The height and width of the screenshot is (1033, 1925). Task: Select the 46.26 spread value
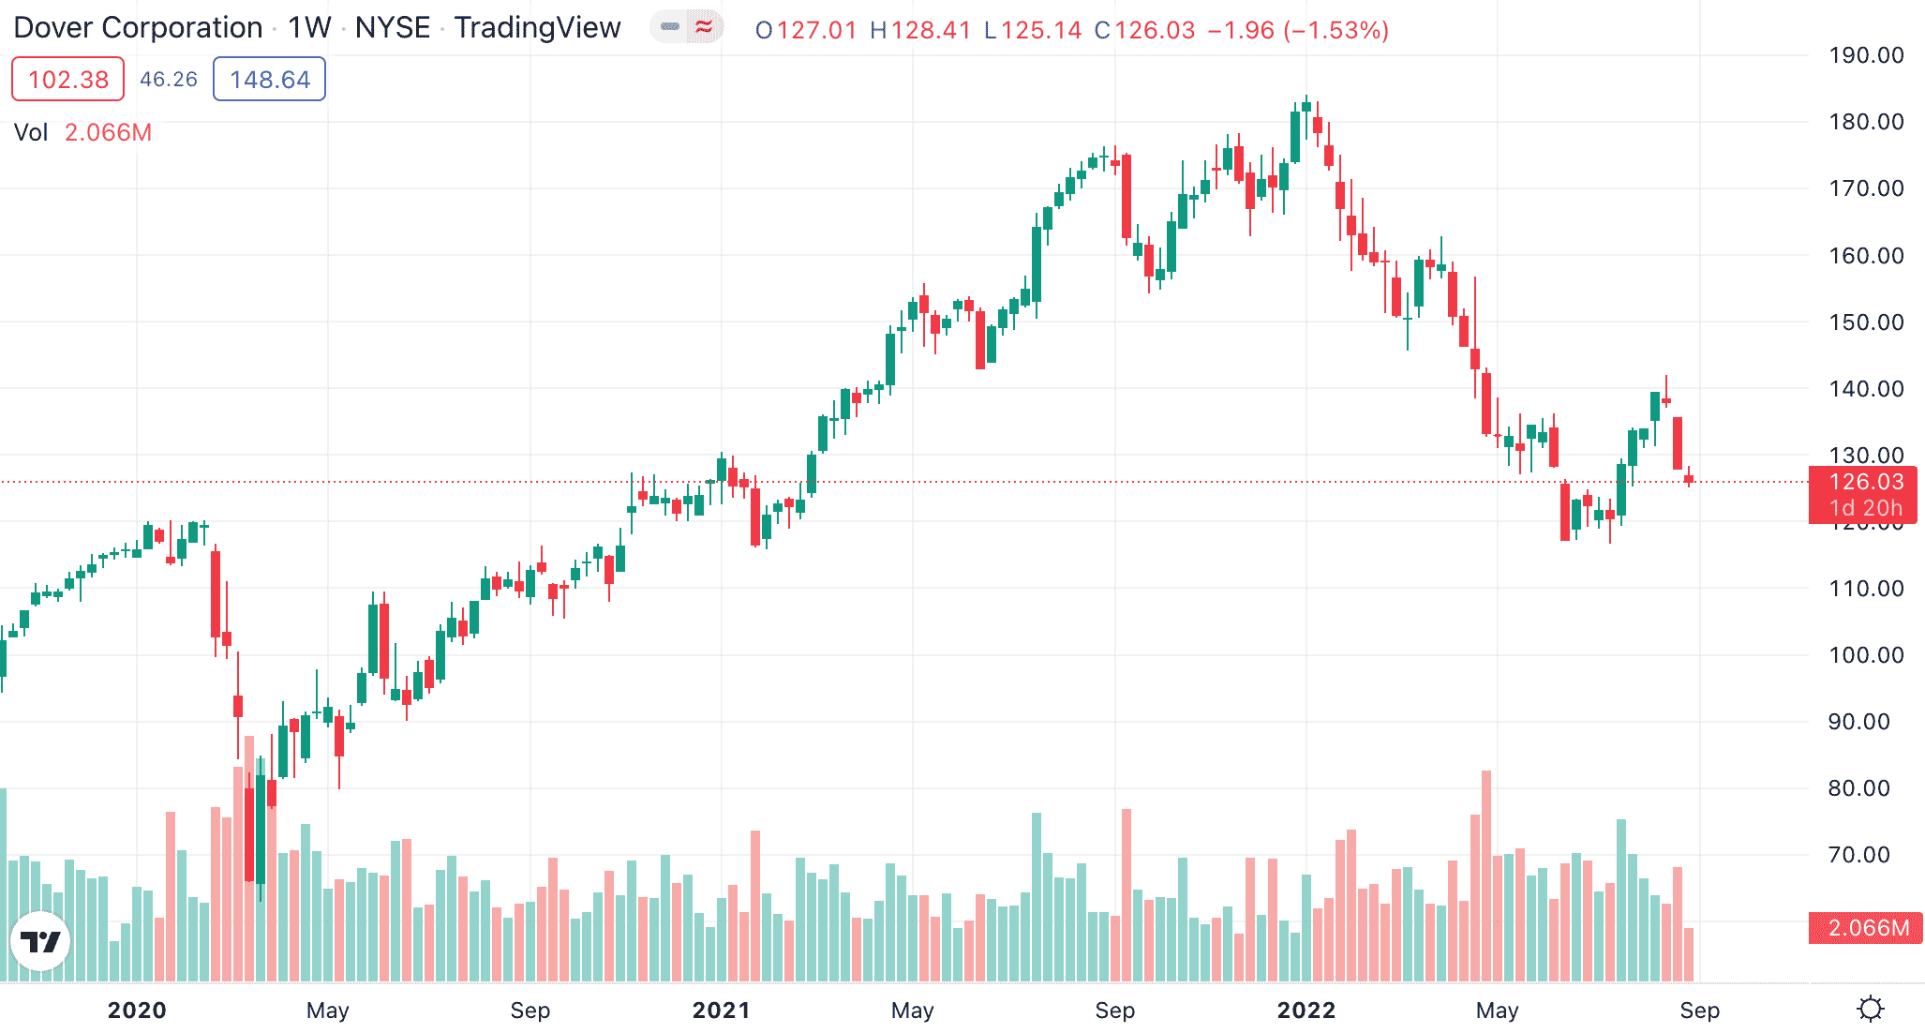(169, 79)
